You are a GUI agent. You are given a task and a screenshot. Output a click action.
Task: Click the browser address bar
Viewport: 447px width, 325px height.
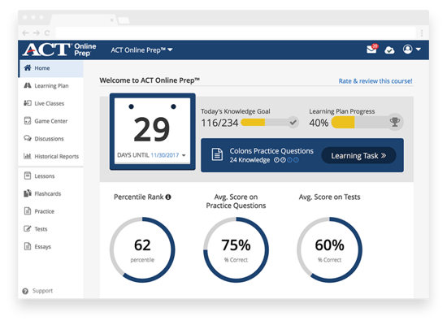235,32
